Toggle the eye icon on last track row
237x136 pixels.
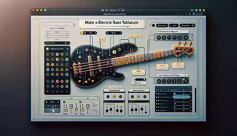(157, 110)
